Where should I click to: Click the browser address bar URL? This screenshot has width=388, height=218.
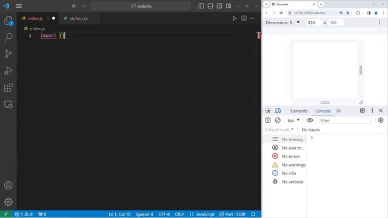pos(310,13)
